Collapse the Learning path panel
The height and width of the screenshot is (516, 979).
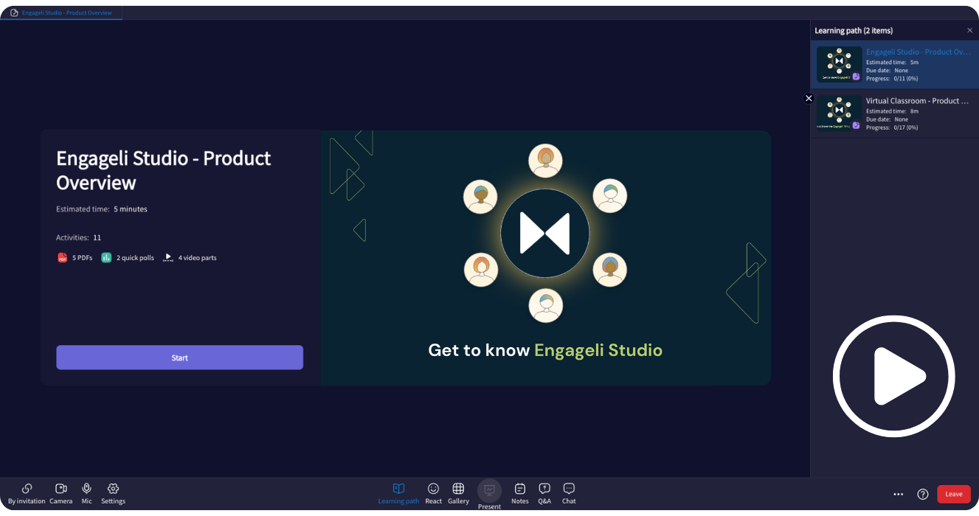coord(969,30)
